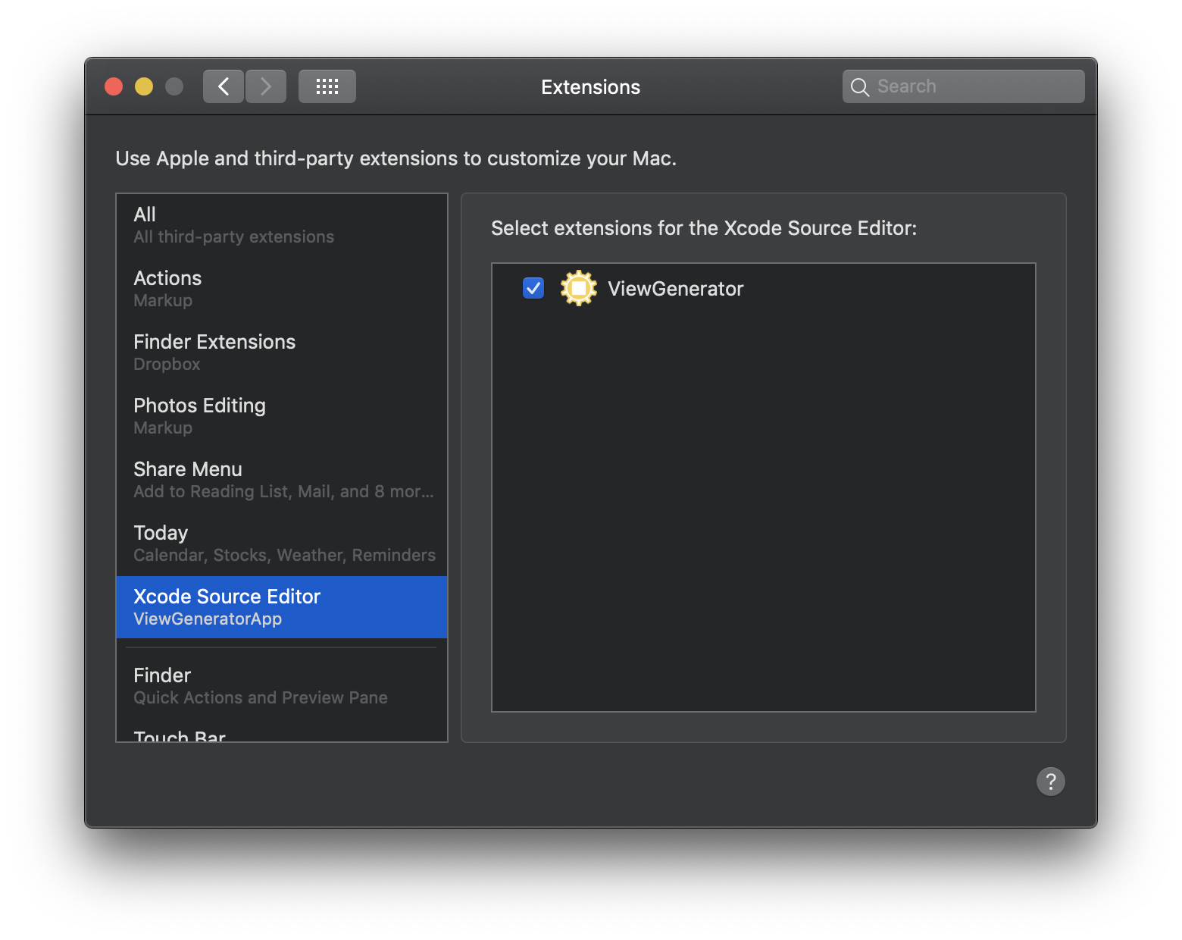Screen dimensions: 1182x940
Task: Select the All third-party extensions category
Action: tap(282, 225)
